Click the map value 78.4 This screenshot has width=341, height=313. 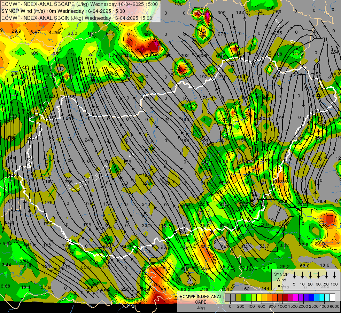point(321,201)
